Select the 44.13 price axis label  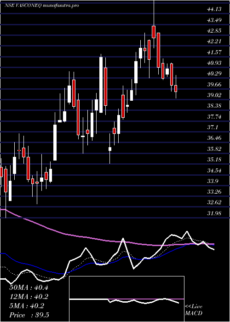214,9
